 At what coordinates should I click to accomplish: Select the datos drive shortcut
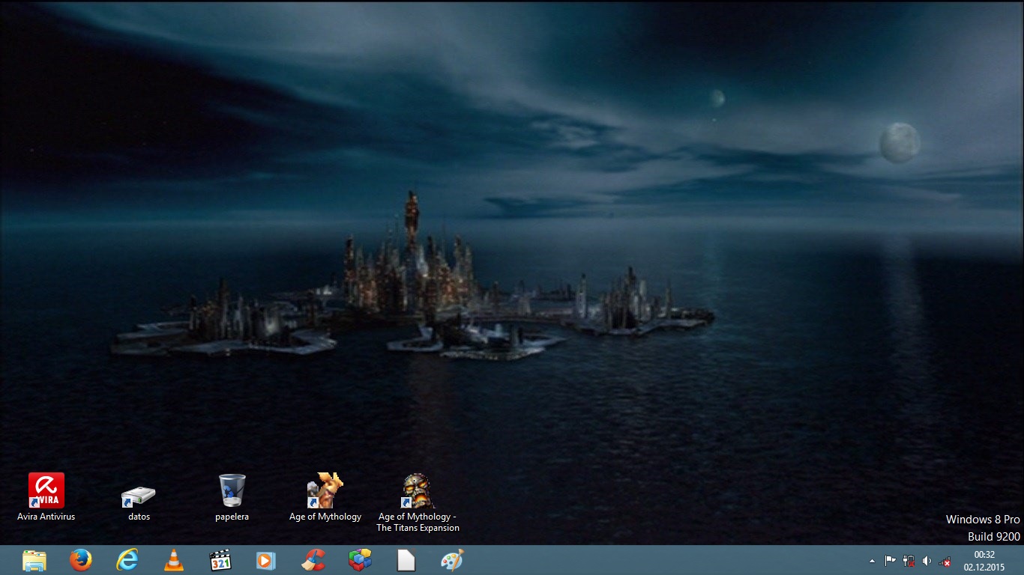tap(139, 496)
